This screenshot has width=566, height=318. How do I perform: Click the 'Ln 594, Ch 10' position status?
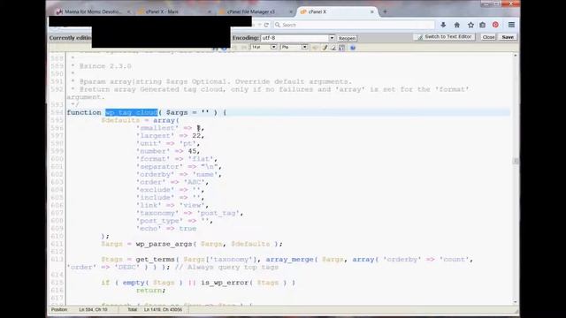click(93, 310)
